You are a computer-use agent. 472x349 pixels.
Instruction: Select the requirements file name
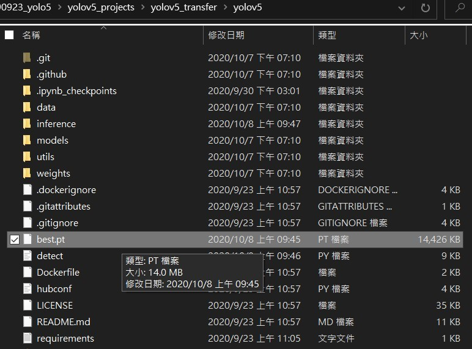pyautogui.click(x=65, y=339)
